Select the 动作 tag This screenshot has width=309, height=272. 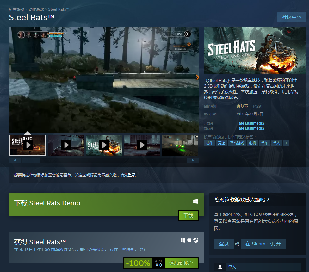pos(210,143)
